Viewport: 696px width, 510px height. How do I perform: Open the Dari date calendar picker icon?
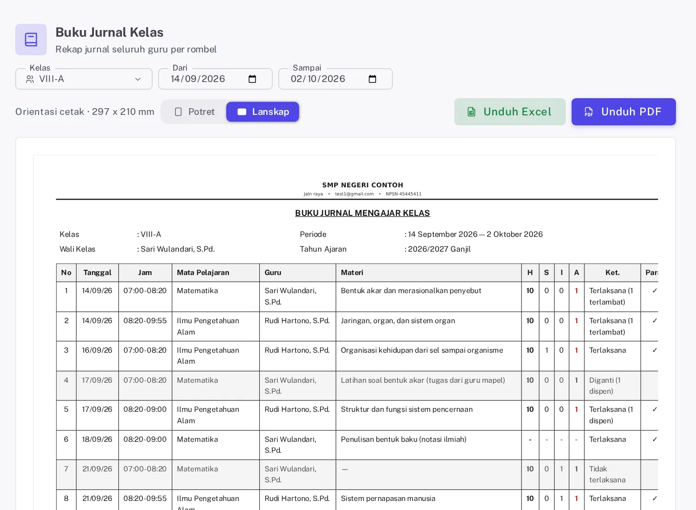point(252,79)
